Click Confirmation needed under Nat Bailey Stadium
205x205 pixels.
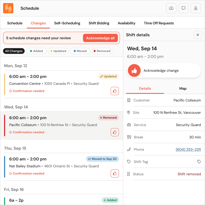27,173
